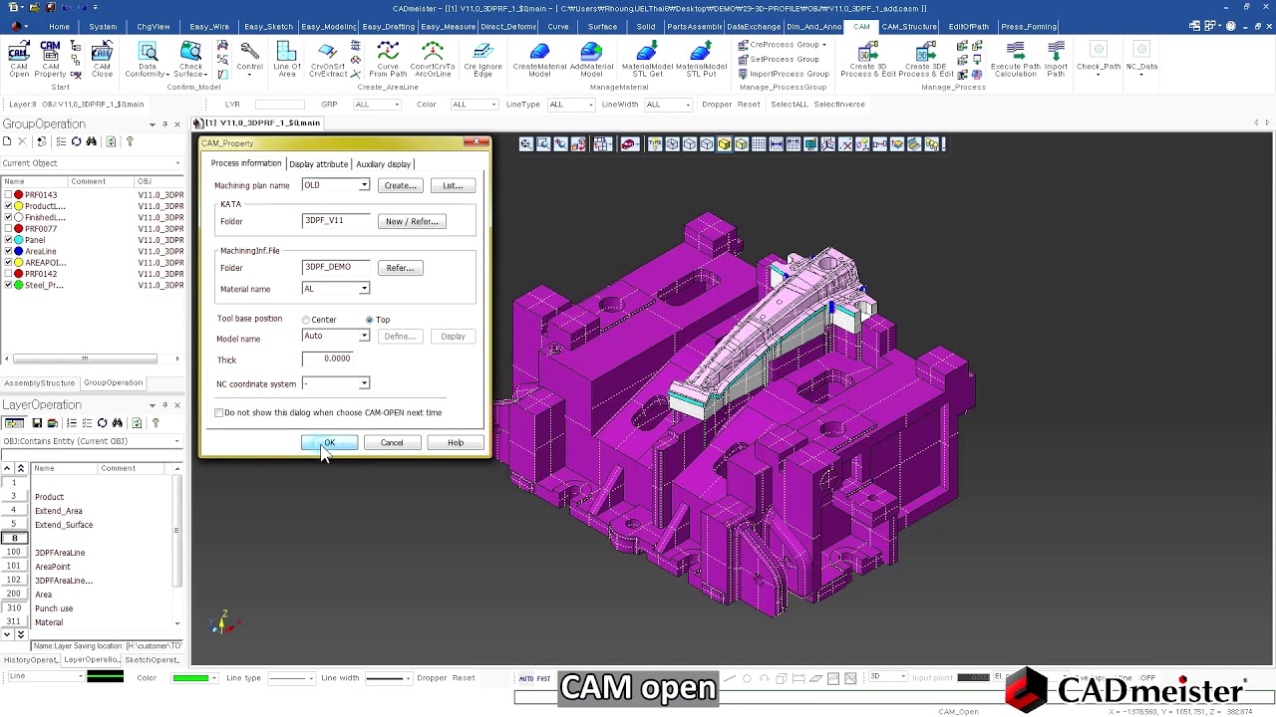Switch to the Display attribute tab
This screenshot has width=1276, height=717.
(x=318, y=164)
